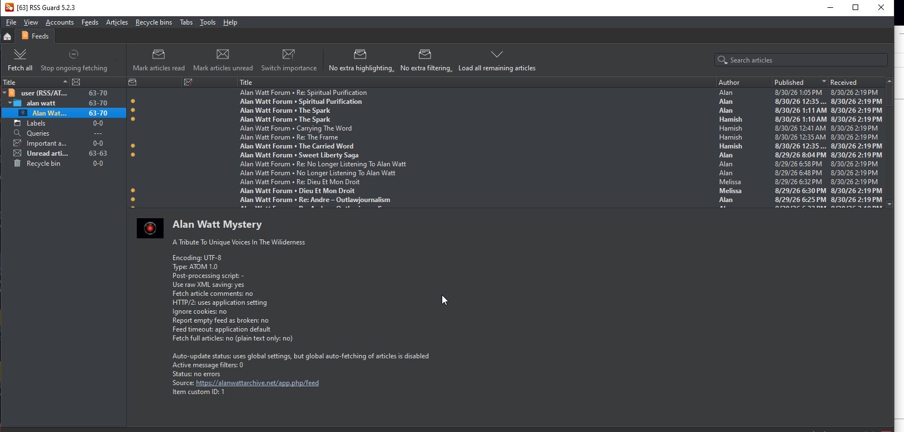Screen dimensions: 904x432
Task: Sort articles by Published column
Action: (800, 82)
